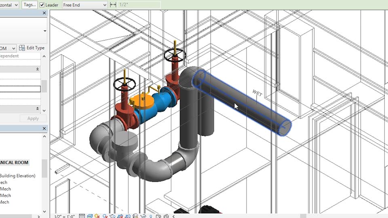388x218 pixels.
Task: Click the leader length dimension icon
Action: 113,5
